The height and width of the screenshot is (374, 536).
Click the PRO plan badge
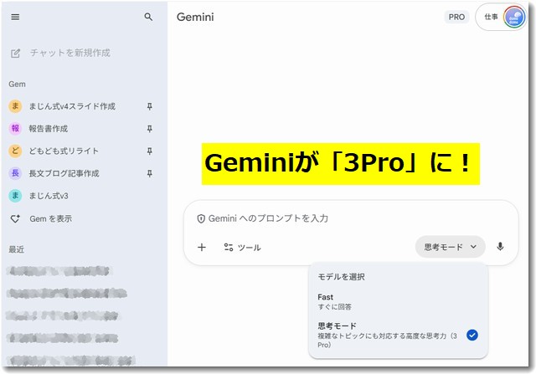point(456,17)
